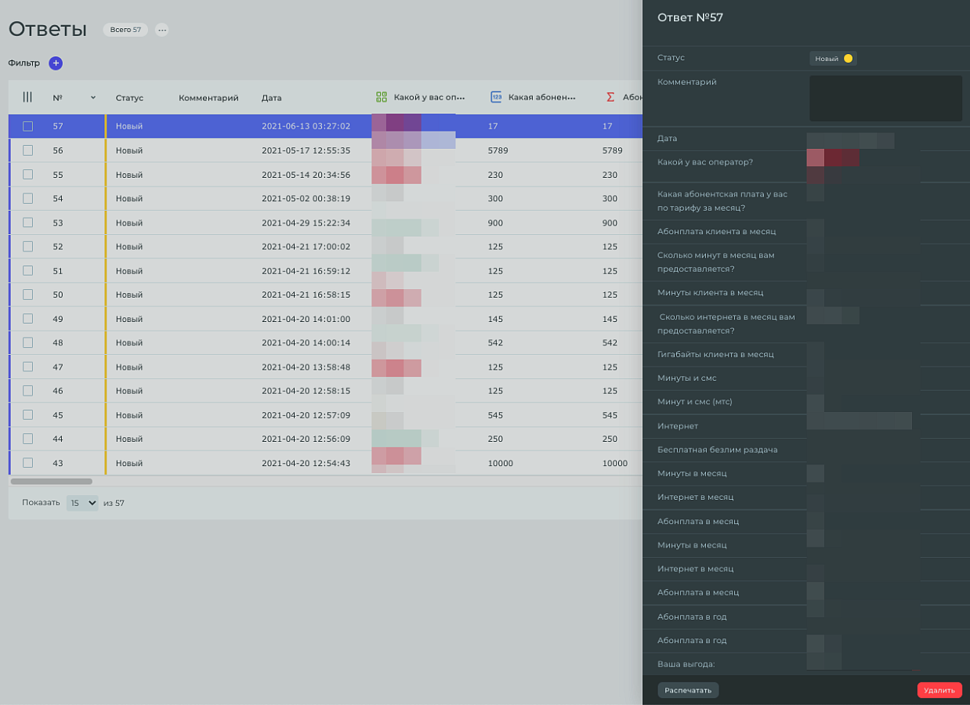Click the add filter plus icon
Screen dimensions: 970x705
click(56, 63)
